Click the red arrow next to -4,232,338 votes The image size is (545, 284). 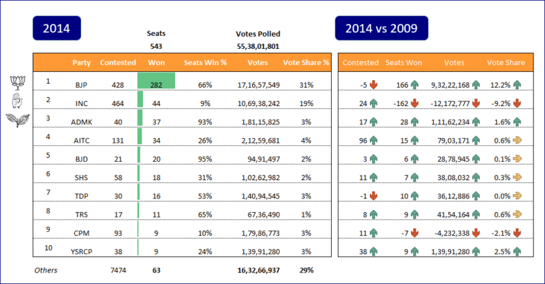click(476, 233)
